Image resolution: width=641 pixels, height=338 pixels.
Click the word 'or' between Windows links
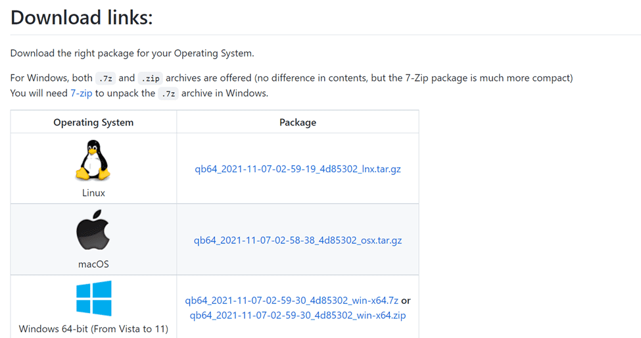click(406, 301)
